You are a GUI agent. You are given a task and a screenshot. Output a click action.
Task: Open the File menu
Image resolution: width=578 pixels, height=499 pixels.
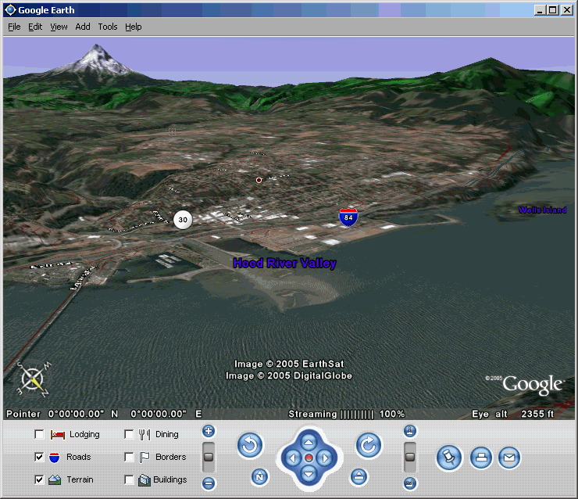[14, 27]
